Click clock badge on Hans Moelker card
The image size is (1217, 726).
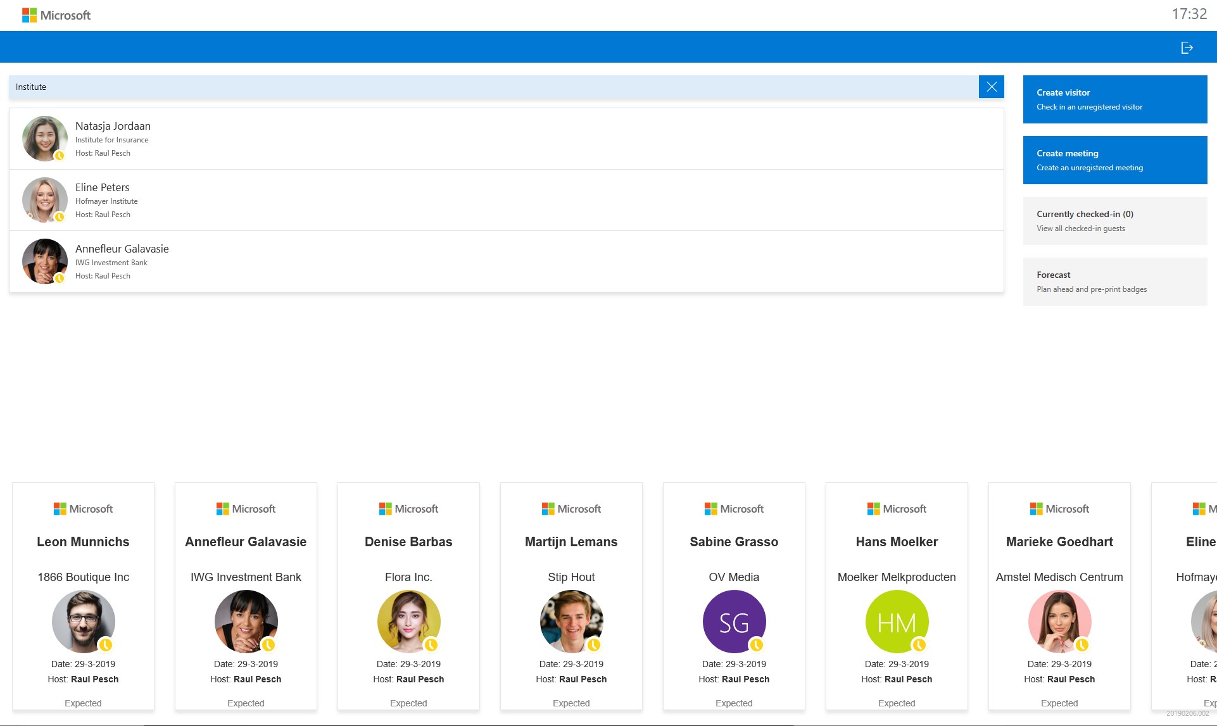(919, 645)
